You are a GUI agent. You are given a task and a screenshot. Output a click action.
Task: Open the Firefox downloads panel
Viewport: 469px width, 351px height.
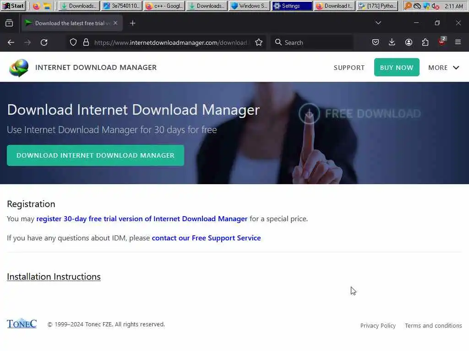click(x=392, y=42)
